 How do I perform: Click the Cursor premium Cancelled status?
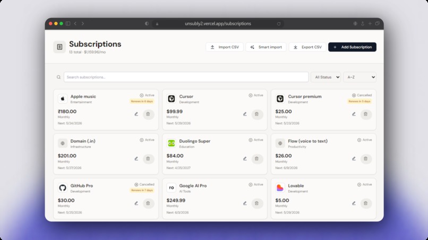(x=362, y=95)
